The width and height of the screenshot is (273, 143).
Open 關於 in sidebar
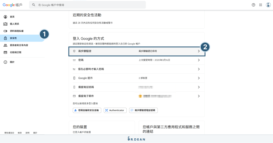tap(12, 62)
